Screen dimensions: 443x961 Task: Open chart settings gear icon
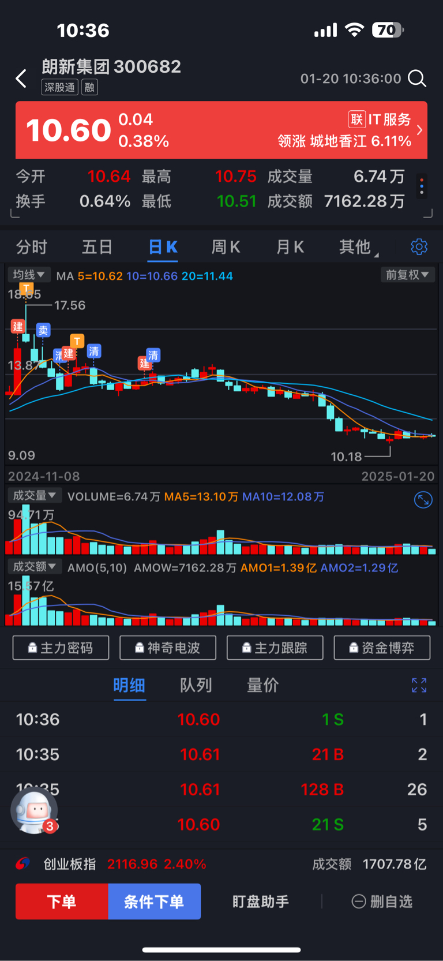point(419,247)
